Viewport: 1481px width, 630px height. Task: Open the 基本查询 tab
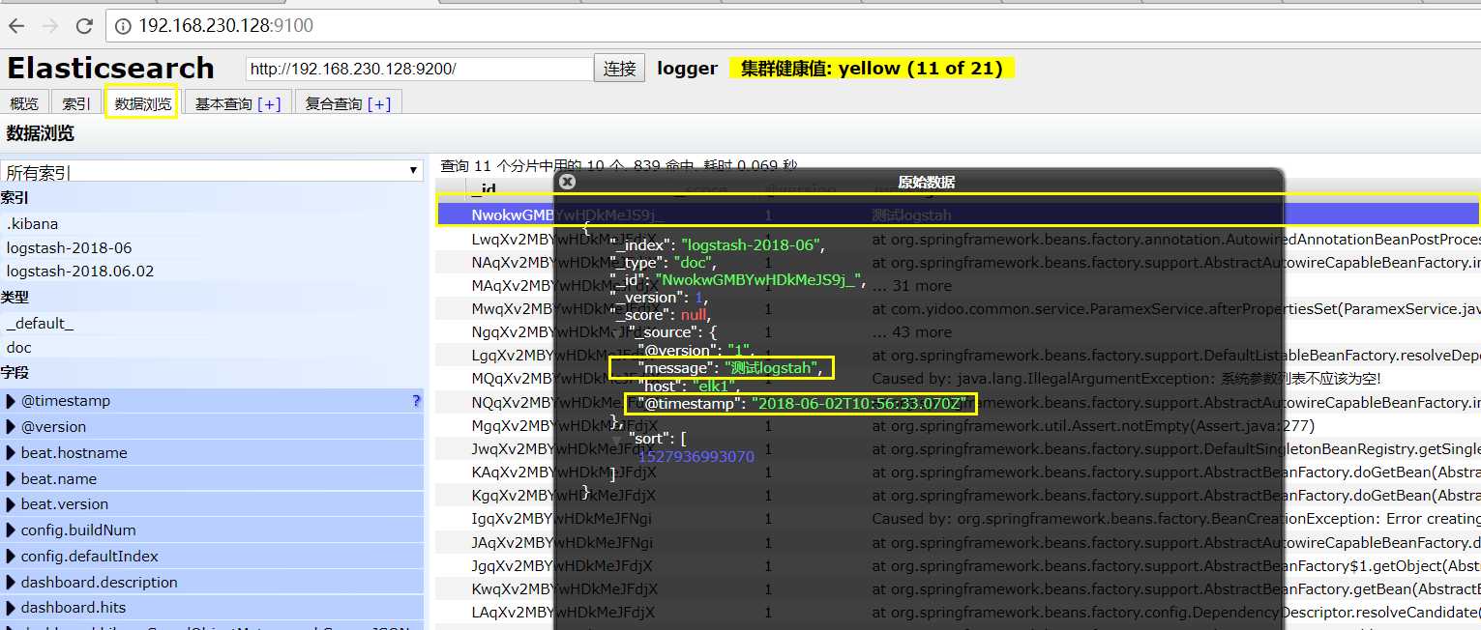point(223,103)
